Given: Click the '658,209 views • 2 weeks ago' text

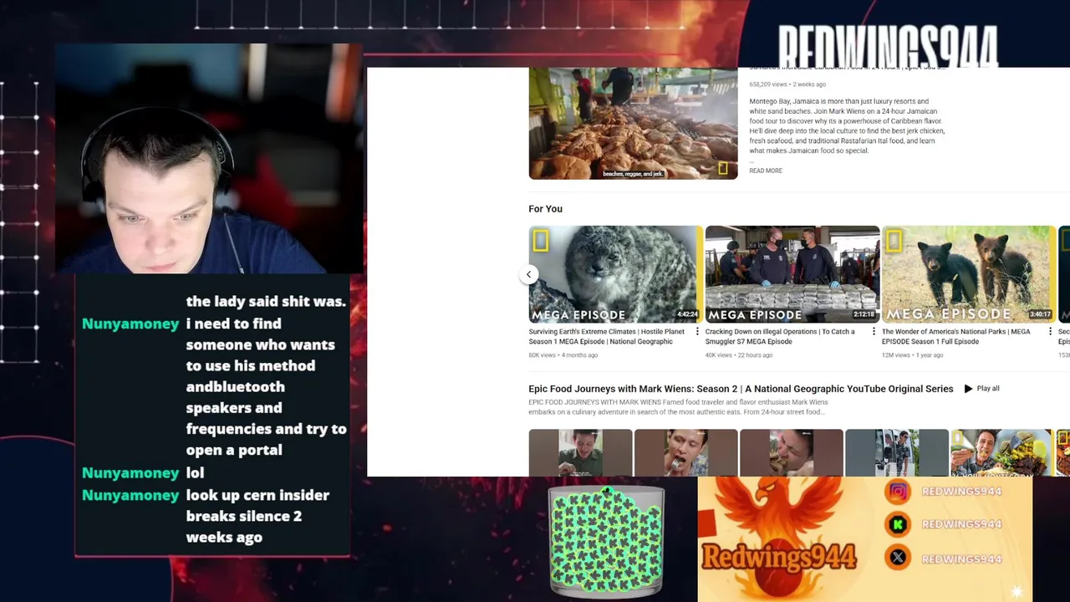Looking at the screenshot, I should pos(787,84).
